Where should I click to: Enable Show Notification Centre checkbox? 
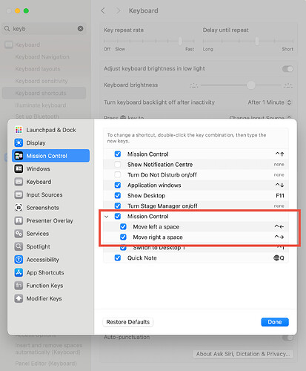tap(118, 165)
